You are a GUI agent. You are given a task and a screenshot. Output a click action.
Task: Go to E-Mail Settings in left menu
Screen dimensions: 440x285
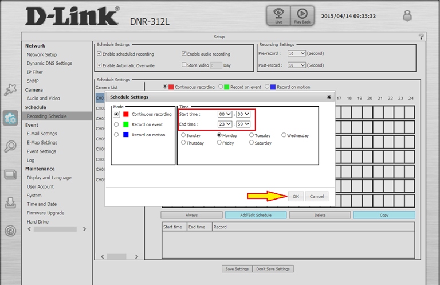pos(42,134)
